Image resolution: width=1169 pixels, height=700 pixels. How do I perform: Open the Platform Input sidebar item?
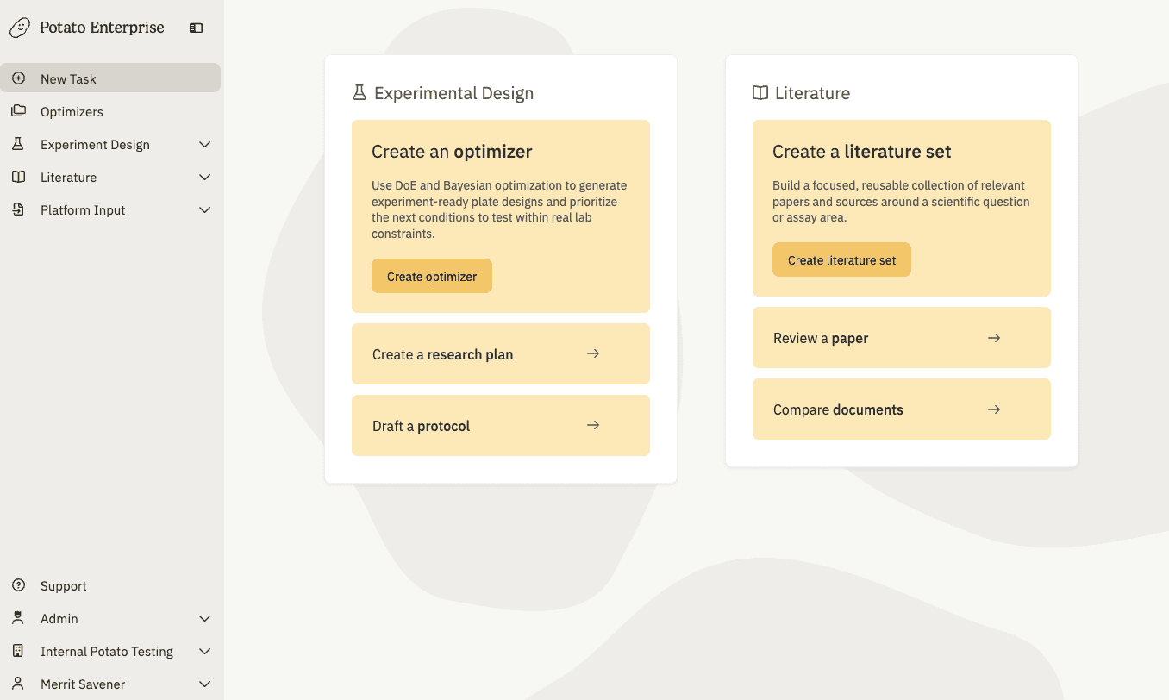pyautogui.click(x=110, y=209)
